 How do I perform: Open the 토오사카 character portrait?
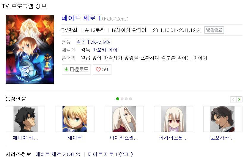(x=223, y=119)
